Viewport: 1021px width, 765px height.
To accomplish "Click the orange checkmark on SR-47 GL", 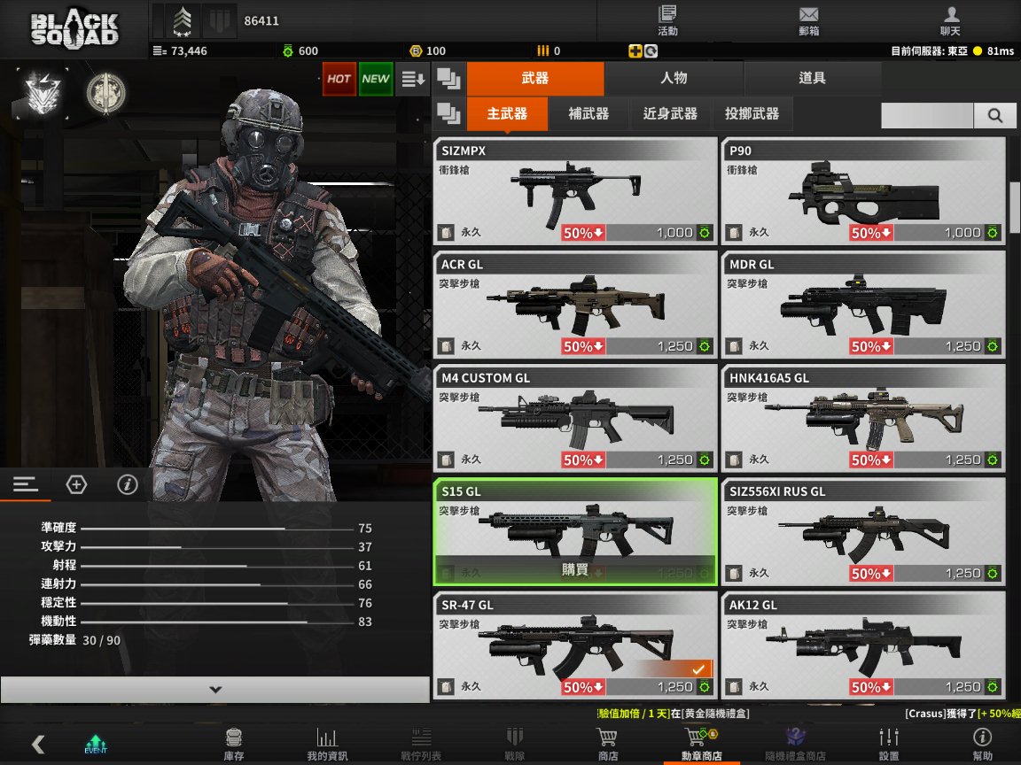I will point(698,669).
